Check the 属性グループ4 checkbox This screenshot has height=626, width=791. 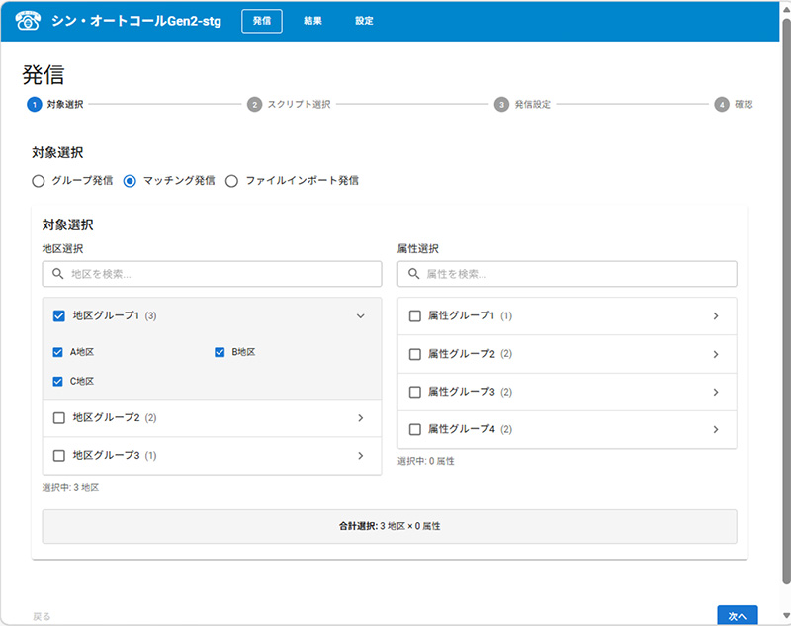(414, 429)
